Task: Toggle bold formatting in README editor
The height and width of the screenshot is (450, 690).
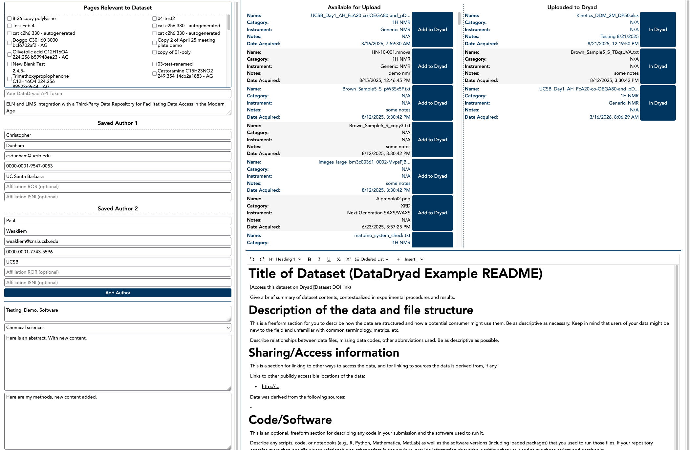Action: click(x=309, y=259)
